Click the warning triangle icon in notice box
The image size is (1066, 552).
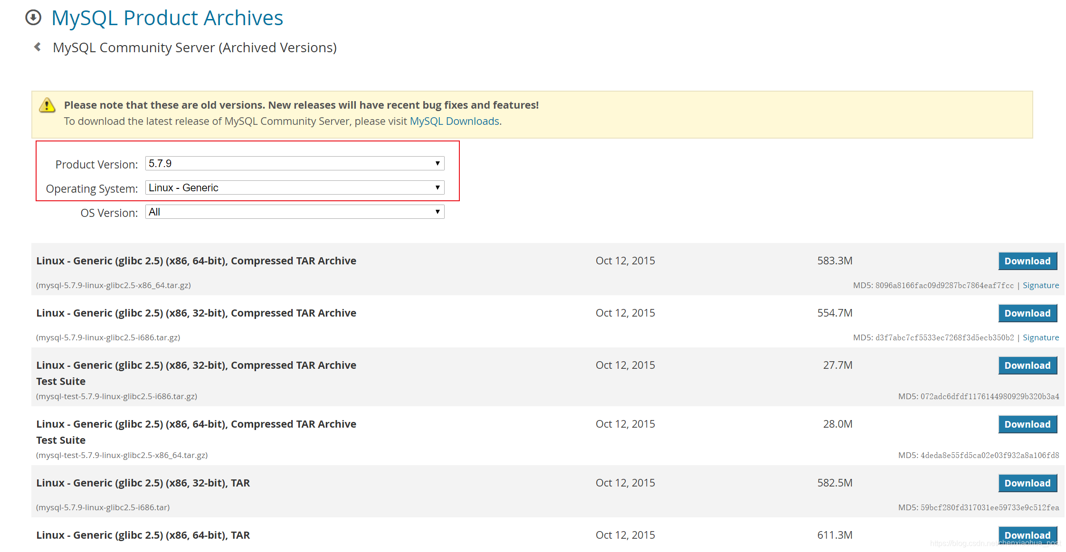pos(47,106)
